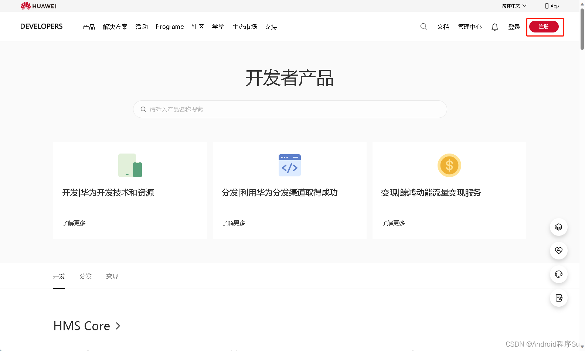The height and width of the screenshot is (351, 585).
Task: Open the floating heart icon button
Action: (x=559, y=251)
